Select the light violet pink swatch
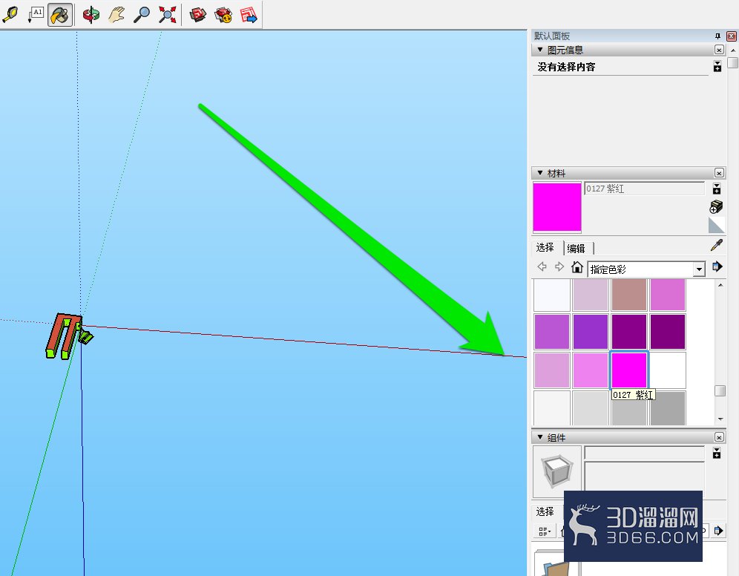 [x=591, y=370]
